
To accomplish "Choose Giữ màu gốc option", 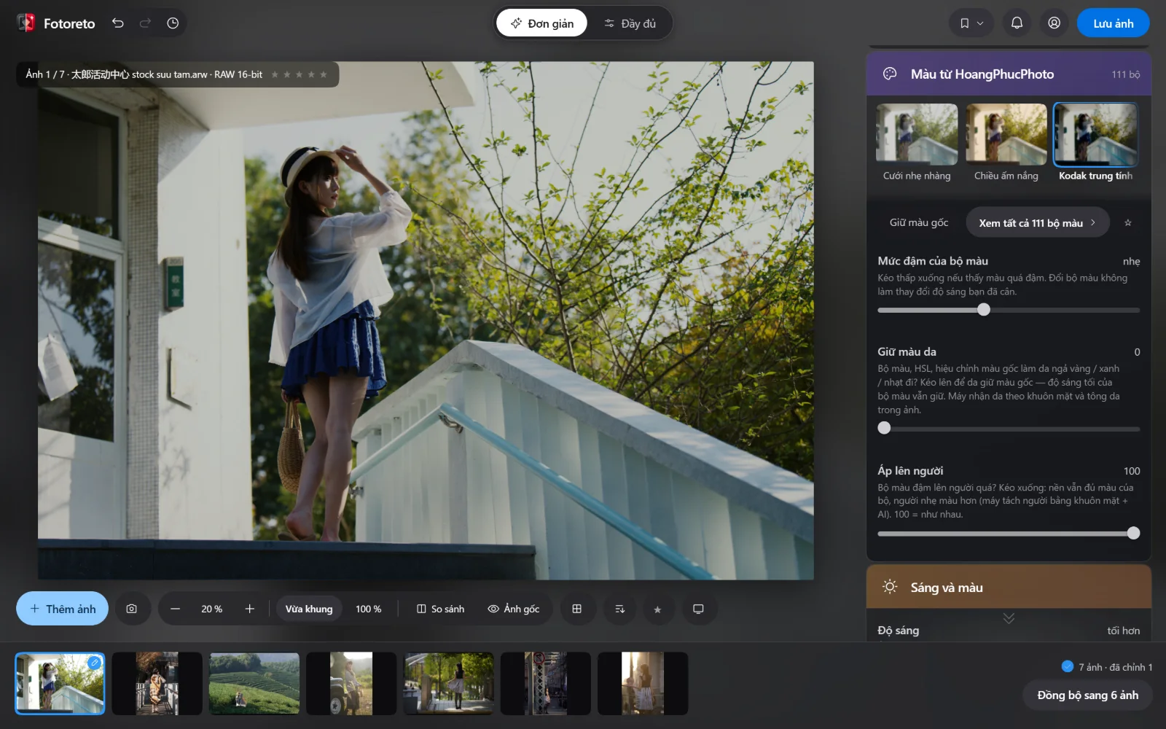I will coord(919,222).
